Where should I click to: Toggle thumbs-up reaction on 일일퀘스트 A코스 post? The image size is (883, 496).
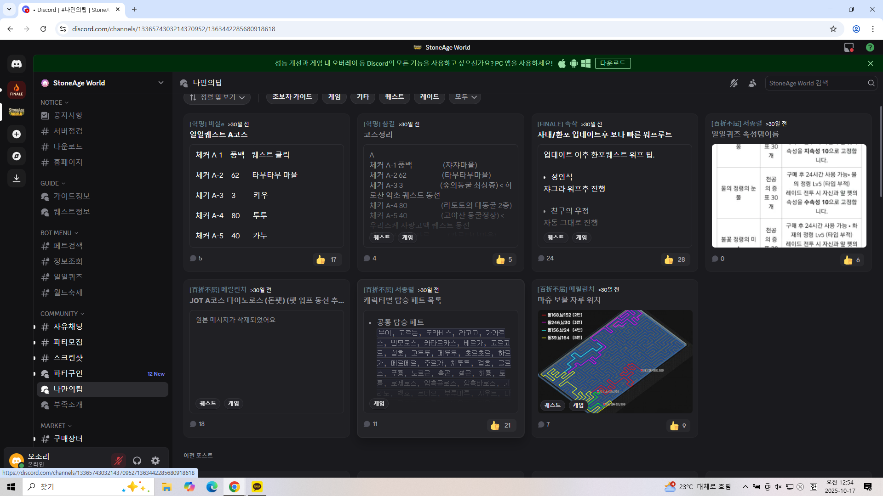[x=327, y=259]
